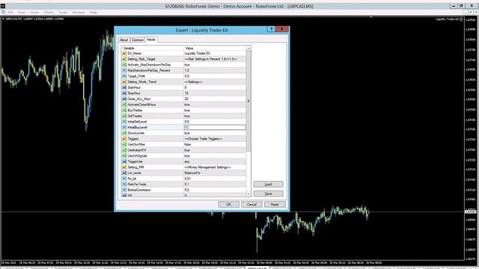Screen dimensions: 479x269
Task: Click the integer icon beside StartHour
Action: (124, 87)
